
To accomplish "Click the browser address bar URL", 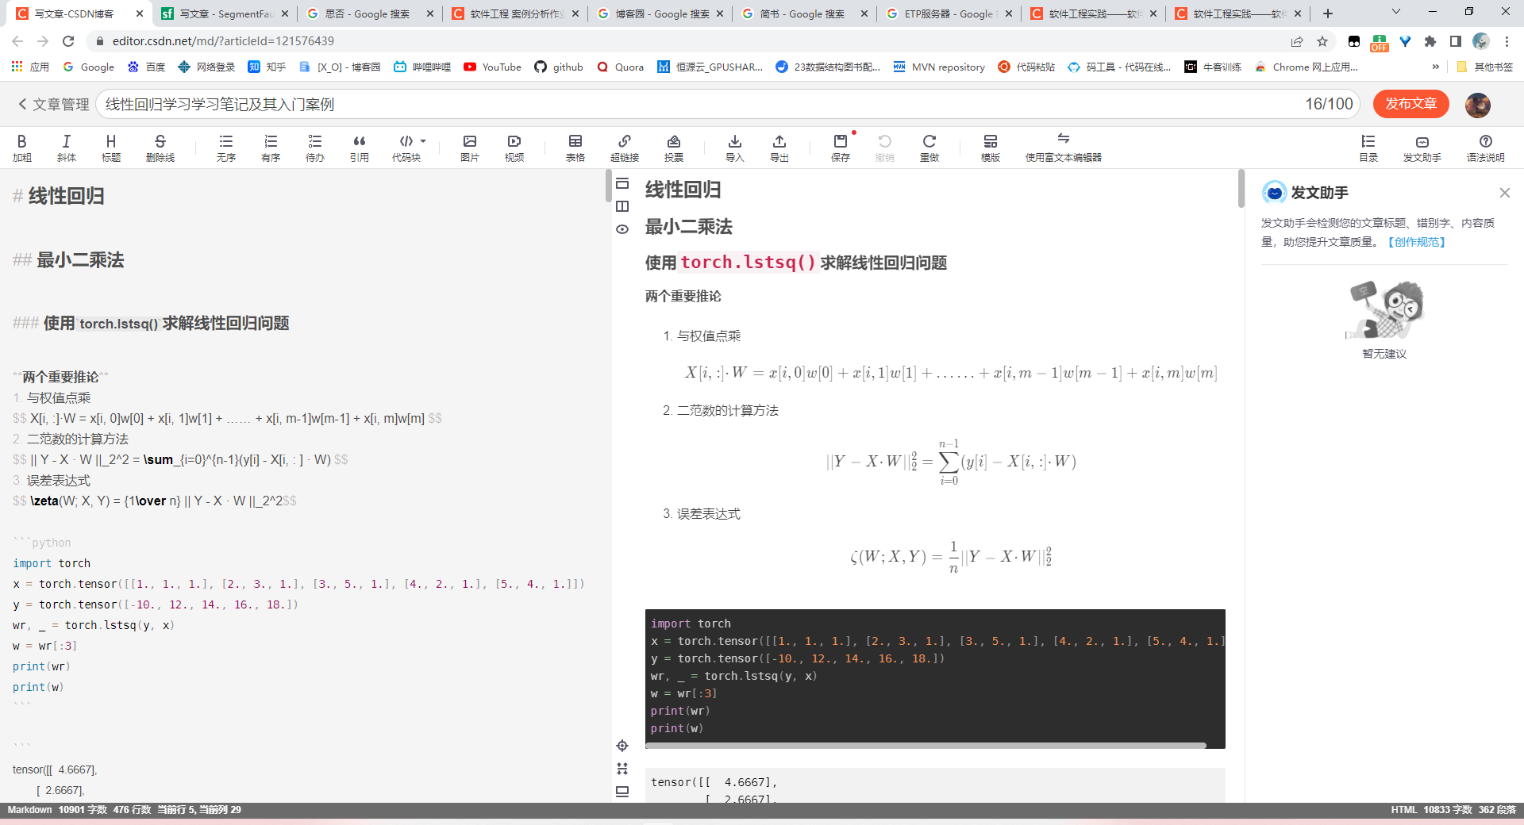I will click(x=223, y=41).
